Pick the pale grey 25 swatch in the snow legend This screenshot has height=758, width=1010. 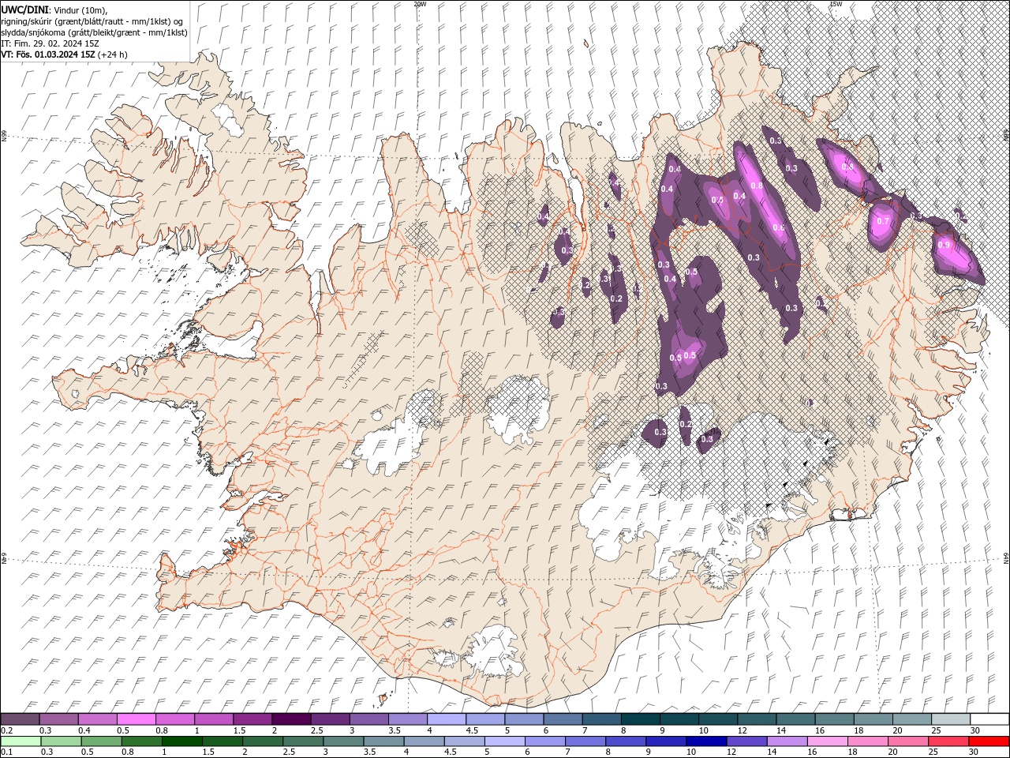(x=950, y=719)
